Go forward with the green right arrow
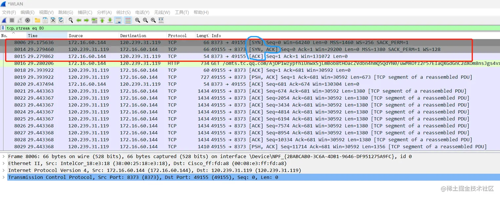Screen dimensions: 500x198 click(x=86, y=20)
